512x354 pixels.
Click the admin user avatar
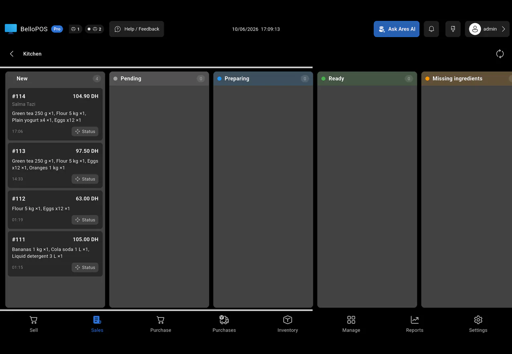[475, 29]
